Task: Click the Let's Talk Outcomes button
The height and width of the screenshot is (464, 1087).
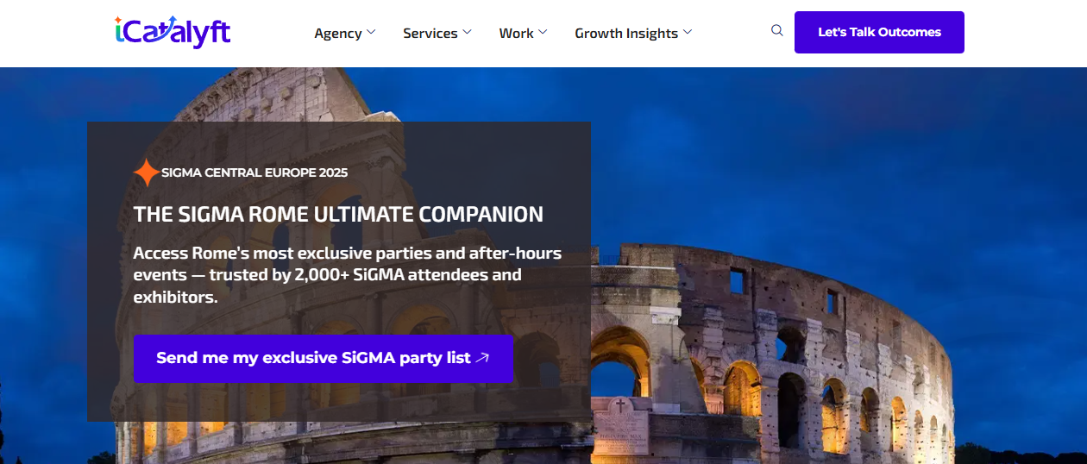Action: (x=879, y=32)
